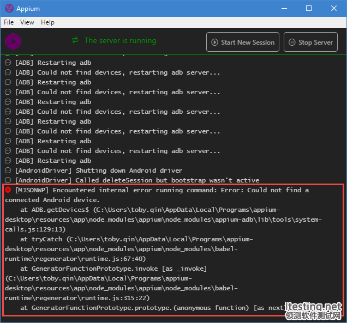Click the red error icon beside MJSONWP
The image size is (347, 323).
[x=8, y=190]
